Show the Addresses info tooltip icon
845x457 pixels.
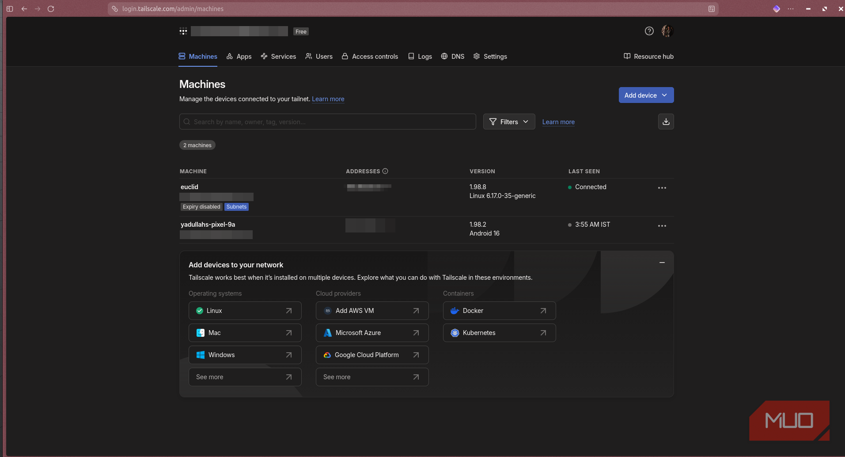point(385,171)
